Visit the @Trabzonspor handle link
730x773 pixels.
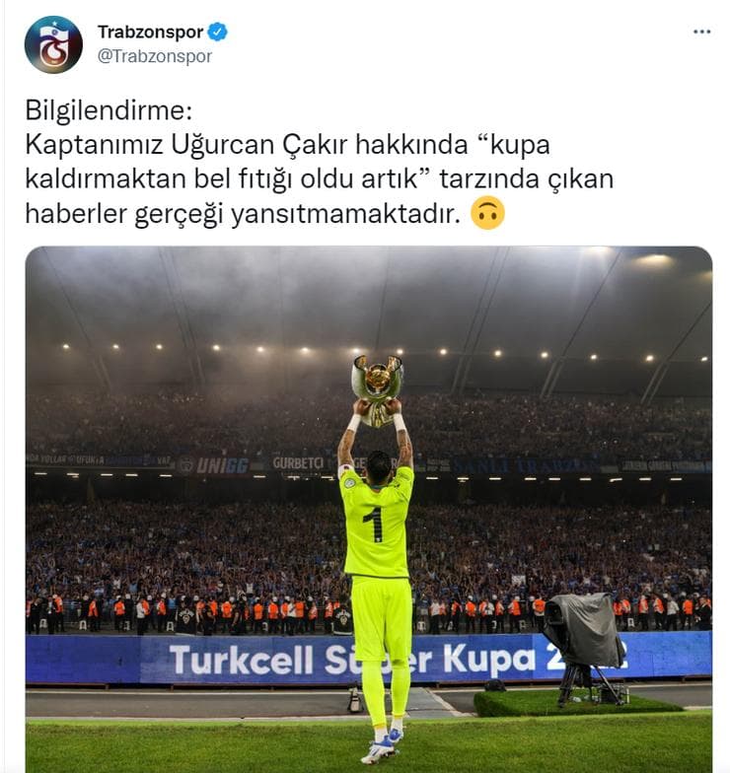pos(155,55)
